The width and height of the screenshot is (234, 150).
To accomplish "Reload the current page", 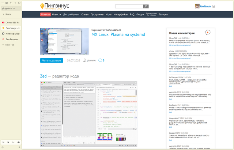I will click(19, 3).
